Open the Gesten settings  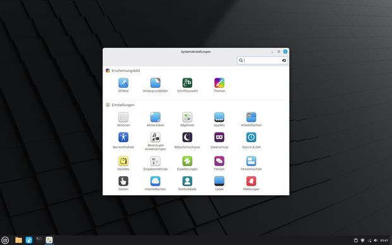coord(123,184)
